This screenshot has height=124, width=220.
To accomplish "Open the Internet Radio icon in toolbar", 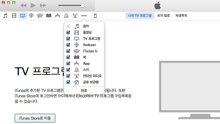I will click(75, 16).
